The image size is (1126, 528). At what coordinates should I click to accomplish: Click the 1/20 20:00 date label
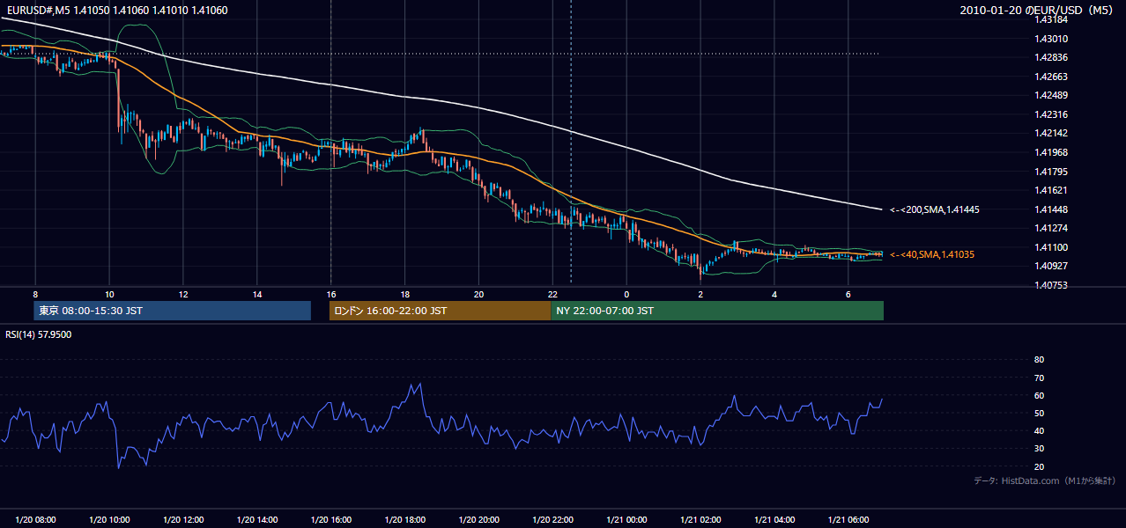click(x=478, y=520)
